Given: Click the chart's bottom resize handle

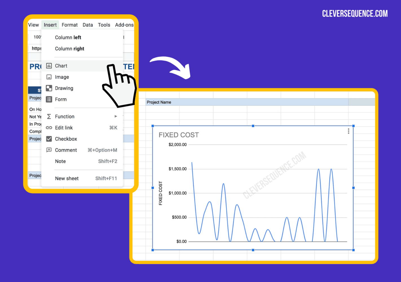Looking at the screenshot, I should (253, 250).
